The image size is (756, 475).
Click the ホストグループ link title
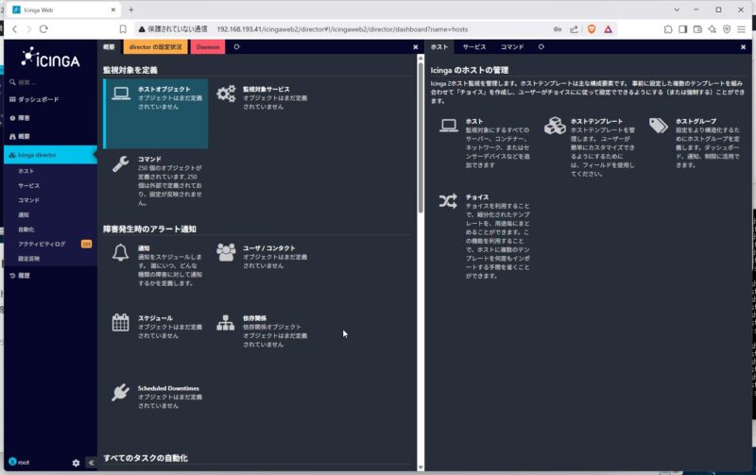(696, 122)
